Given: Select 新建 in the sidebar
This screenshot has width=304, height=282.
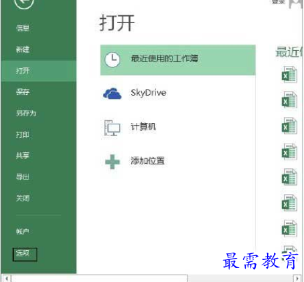Looking at the screenshot, I should click(23, 49).
